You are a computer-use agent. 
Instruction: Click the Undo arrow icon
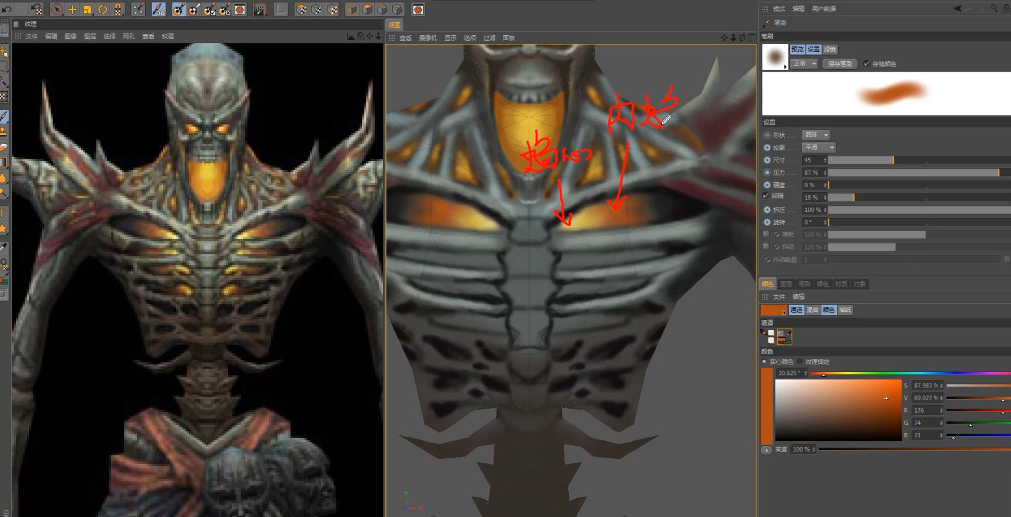pos(7,9)
